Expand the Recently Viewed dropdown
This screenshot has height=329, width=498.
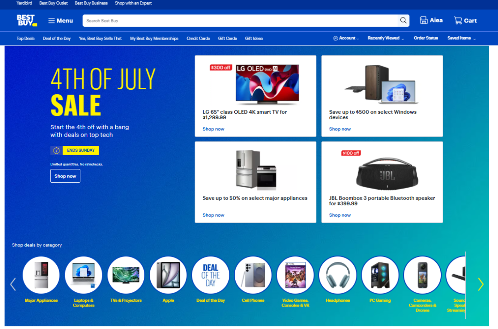tap(385, 38)
